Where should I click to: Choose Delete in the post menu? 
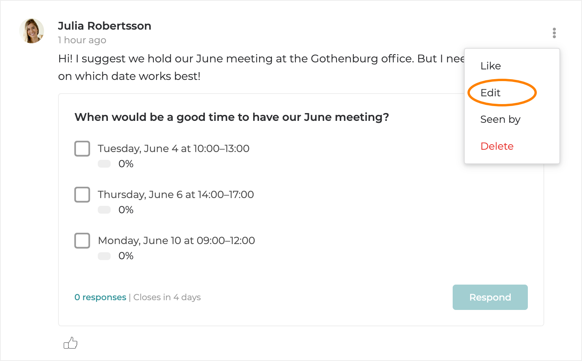[497, 146]
